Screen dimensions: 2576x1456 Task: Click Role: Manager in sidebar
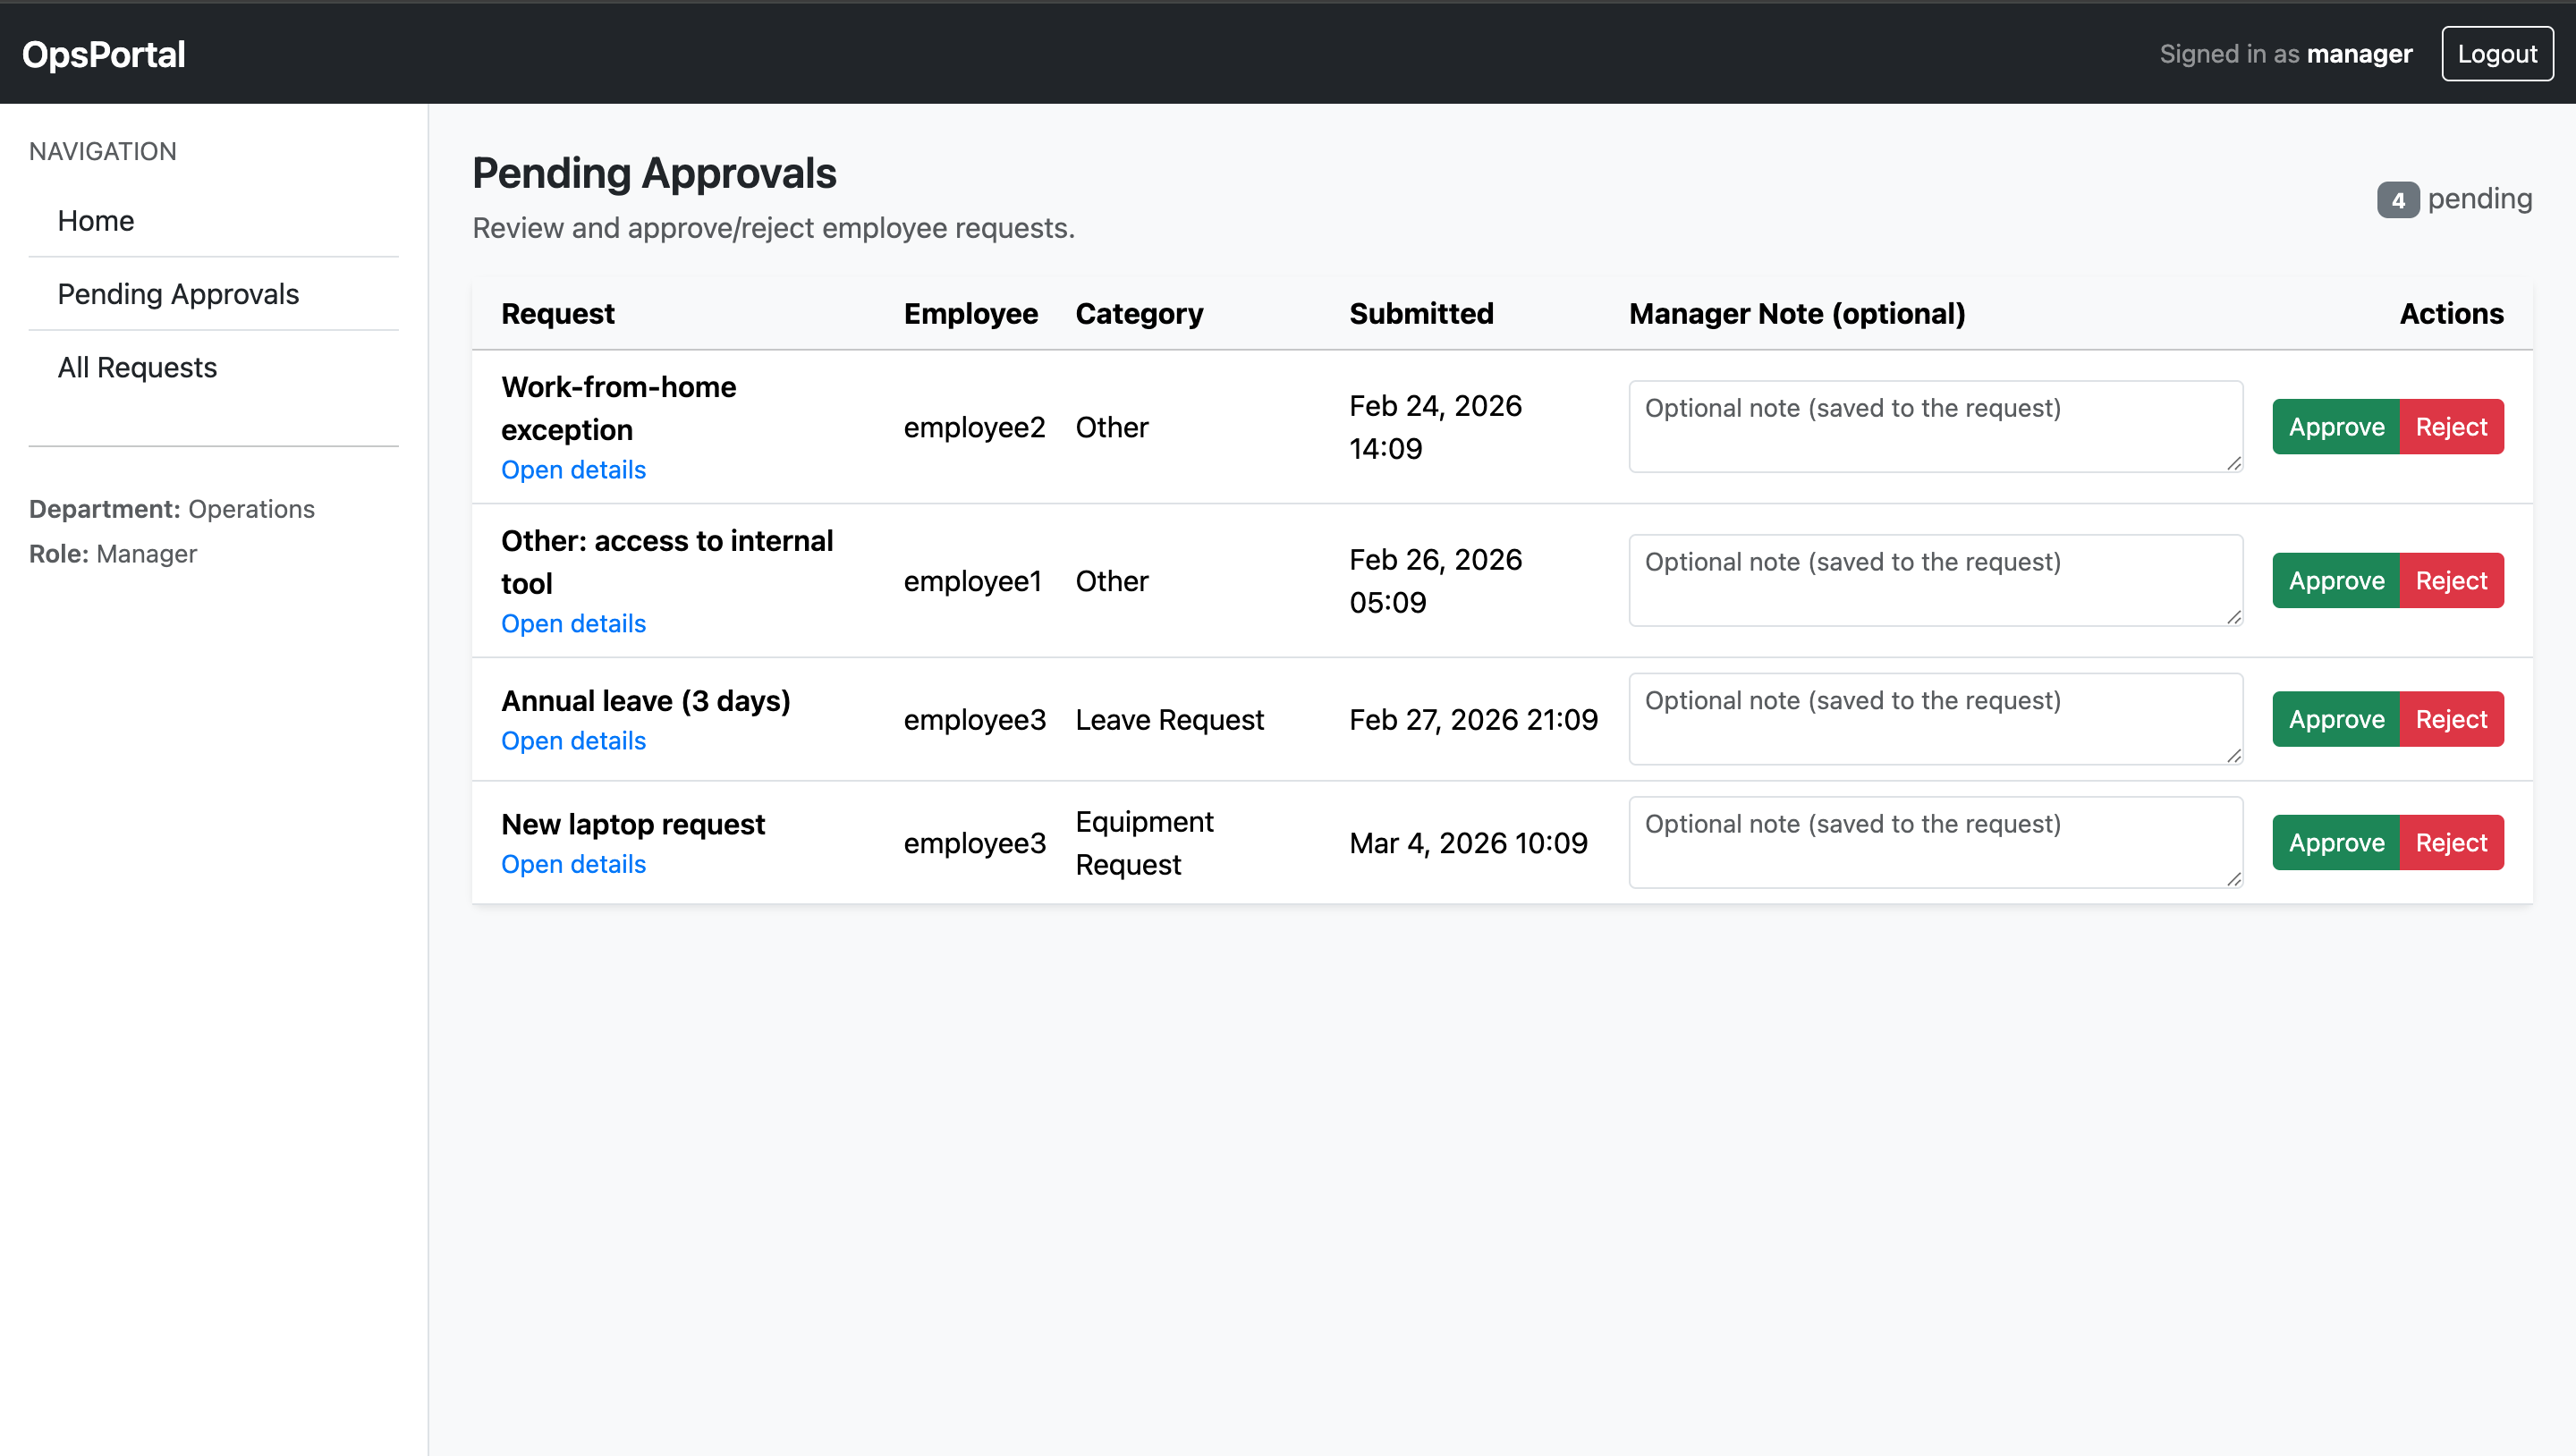pyautogui.click(x=112, y=553)
